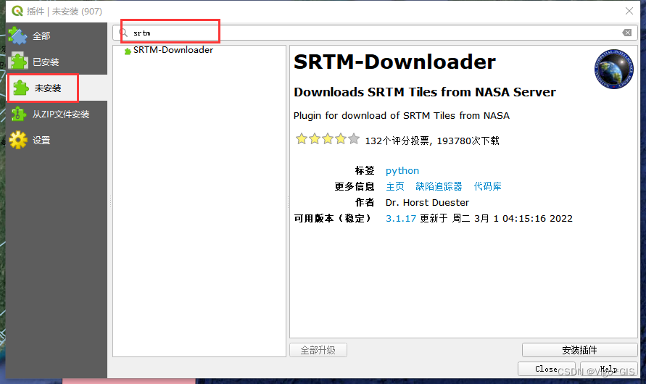Click the '132个评分投票, 193780次下载' text

point(432,141)
